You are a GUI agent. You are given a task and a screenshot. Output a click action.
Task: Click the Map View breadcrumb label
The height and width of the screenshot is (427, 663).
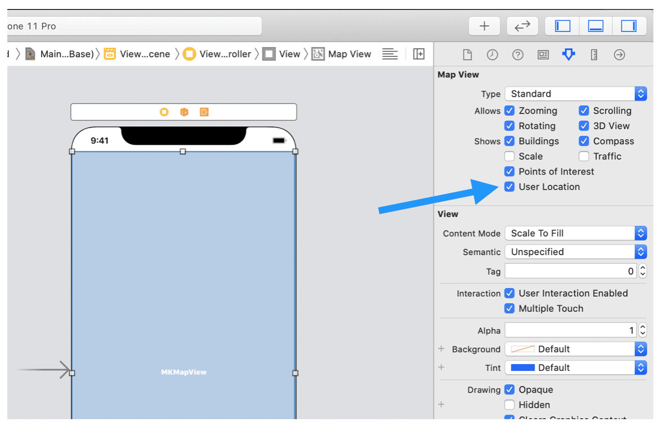click(350, 54)
